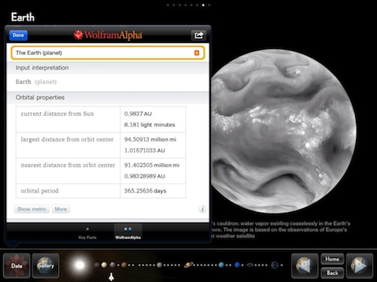The image size is (377, 282).
Task: Go to previous object with left-arrow Earth button
Action: click(305, 265)
